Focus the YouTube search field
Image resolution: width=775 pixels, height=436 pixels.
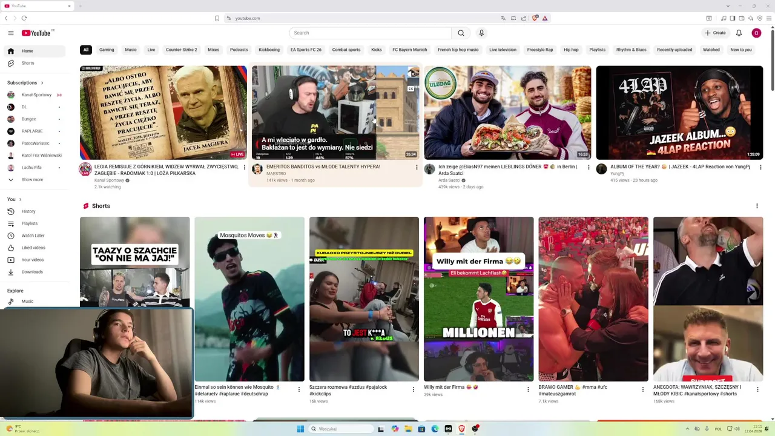pos(370,33)
